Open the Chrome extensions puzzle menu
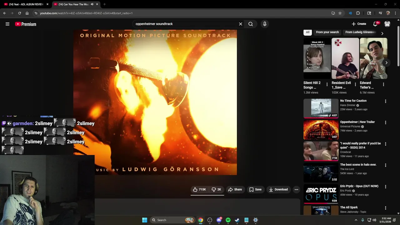This screenshot has width=400, height=225. coord(358,13)
